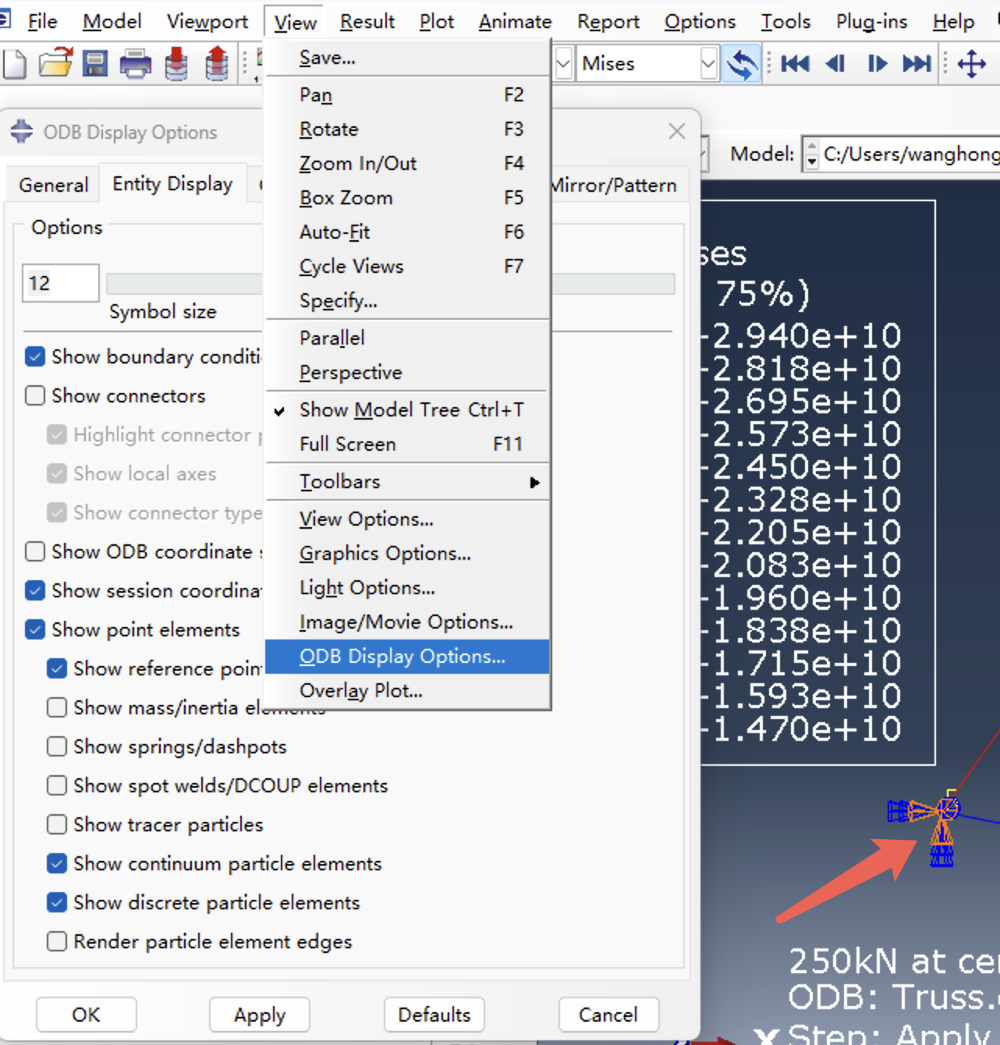Screen dimensions: 1000x1045
Task: Check Show tracer particles option
Action: click(57, 824)
